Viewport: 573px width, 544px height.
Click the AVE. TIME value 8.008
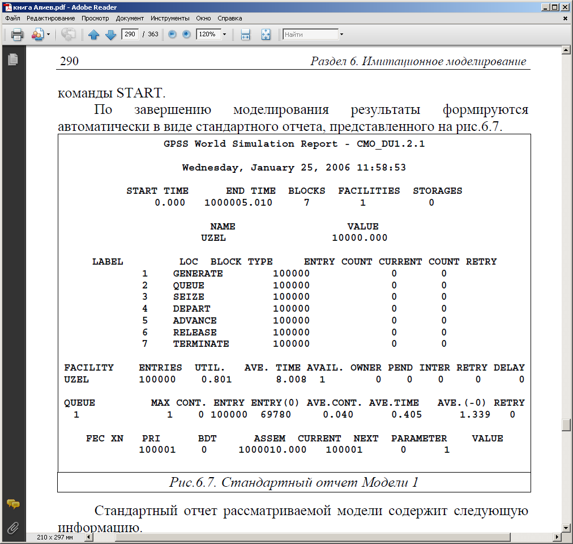(291, 379)
